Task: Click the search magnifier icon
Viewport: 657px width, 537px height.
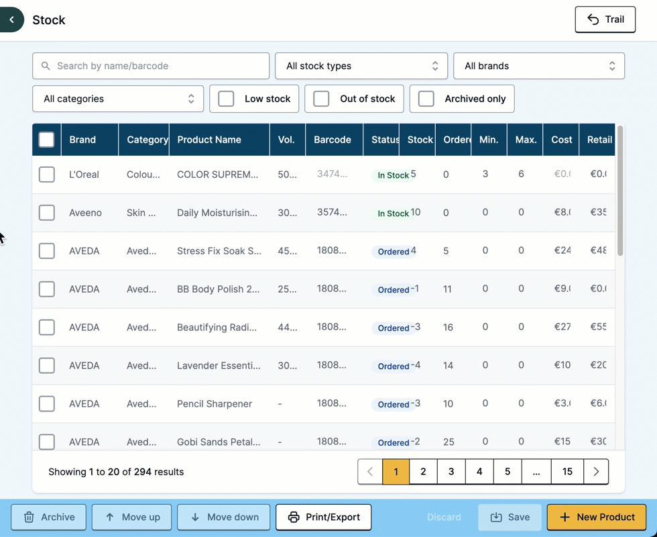Action: click(46, 66)
